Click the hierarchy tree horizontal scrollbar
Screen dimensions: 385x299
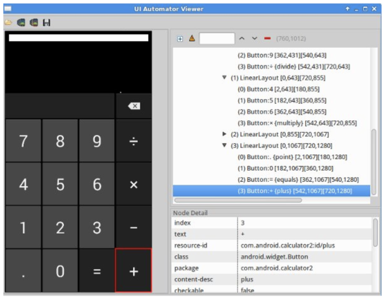238,200
